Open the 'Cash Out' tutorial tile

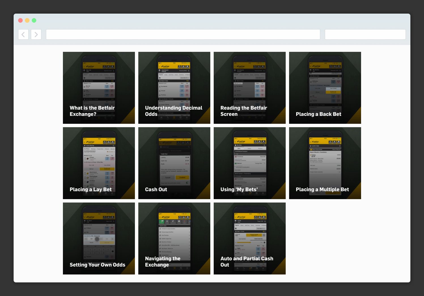pyautogui.click(x=174, y=163)
